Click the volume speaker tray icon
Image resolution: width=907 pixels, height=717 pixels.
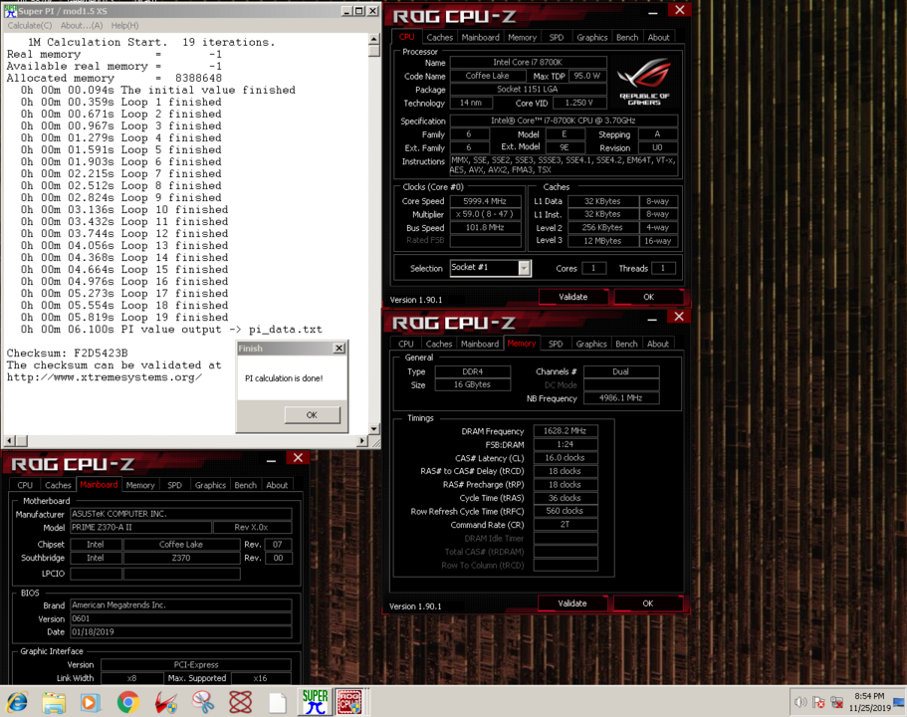pos(800,702)
